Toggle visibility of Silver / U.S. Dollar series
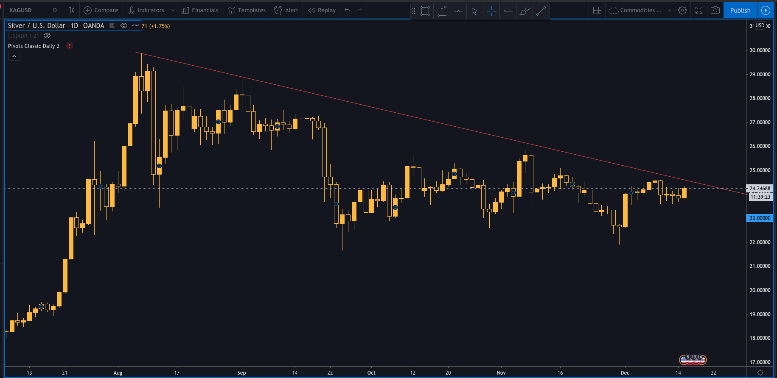The height and width of the screenshot is (378, 777). 124,25
